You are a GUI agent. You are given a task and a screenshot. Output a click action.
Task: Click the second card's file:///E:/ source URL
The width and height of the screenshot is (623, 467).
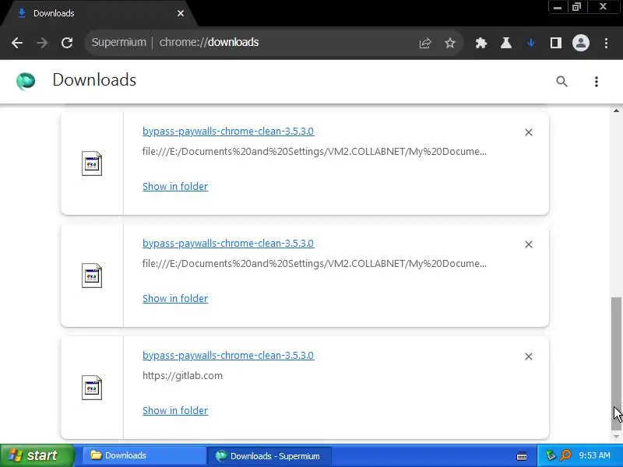coord(315,263)
